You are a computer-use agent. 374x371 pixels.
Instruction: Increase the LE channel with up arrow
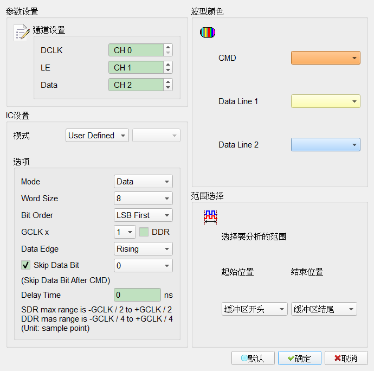pyautogui.click(x=168, y=65)
